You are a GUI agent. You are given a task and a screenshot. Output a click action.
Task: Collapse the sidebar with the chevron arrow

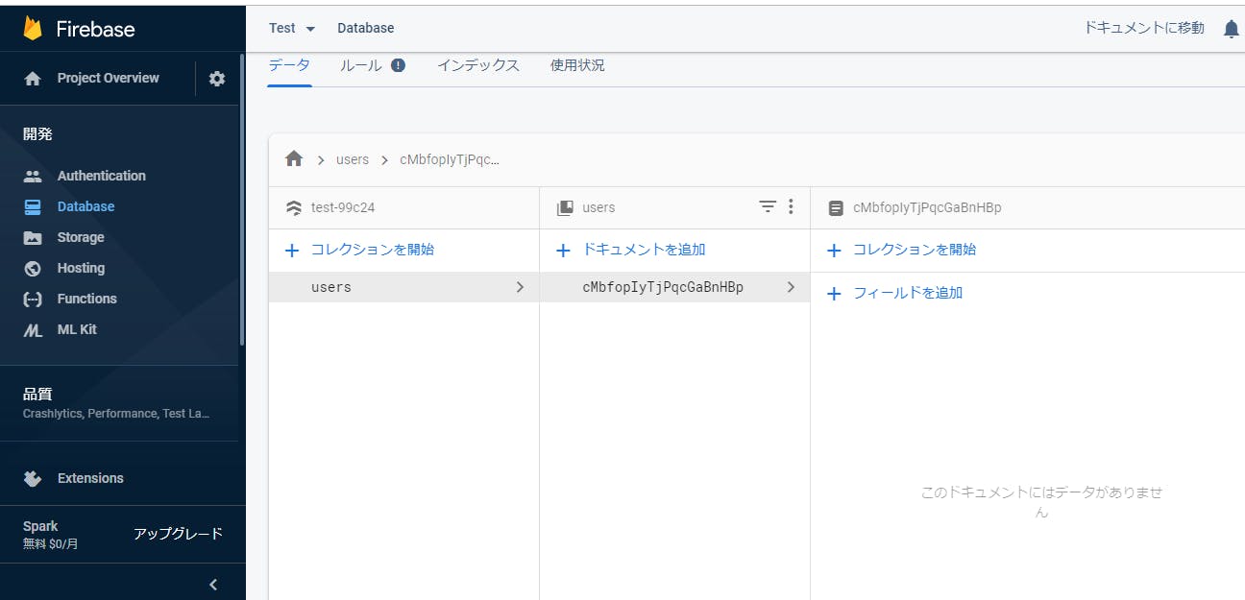(x=212, y=583)
